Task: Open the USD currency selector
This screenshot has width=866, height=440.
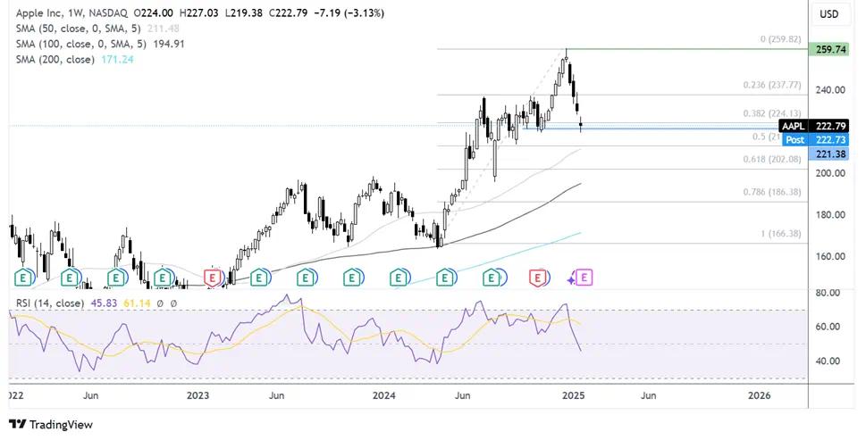Action: [829, 14]
